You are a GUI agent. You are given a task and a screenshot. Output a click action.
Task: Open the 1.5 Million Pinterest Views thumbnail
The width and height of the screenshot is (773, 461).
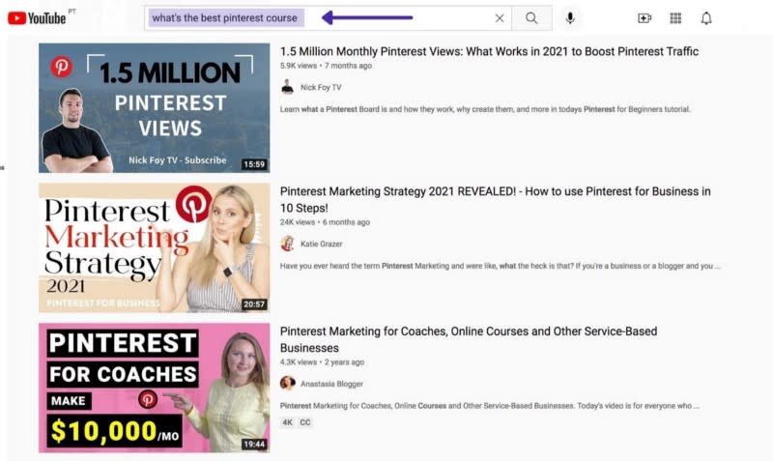click(155, 108)
